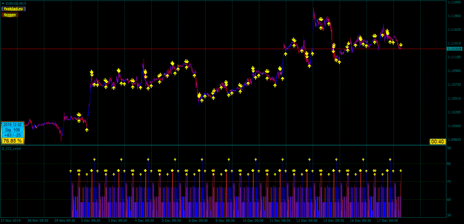The image size is (464, 224).
Task: Select the 1.11319 current price label
Action: click(x=454, y=49)
